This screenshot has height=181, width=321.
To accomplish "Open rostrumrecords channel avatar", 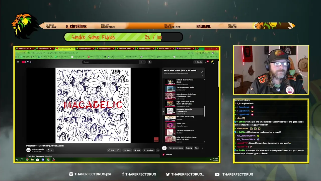I will click(x=28, y=150).
